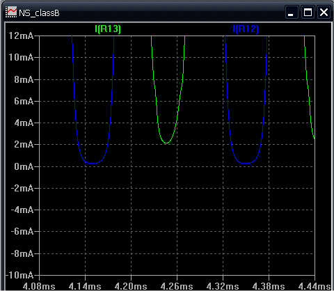Click the 2mA vertical axis label
This screenshot has height=291, width=334.
[x=24, y=145]
